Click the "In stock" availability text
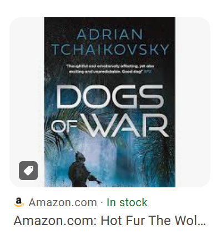The width and height of the screenshot is (222, 234). click(127, 202)
